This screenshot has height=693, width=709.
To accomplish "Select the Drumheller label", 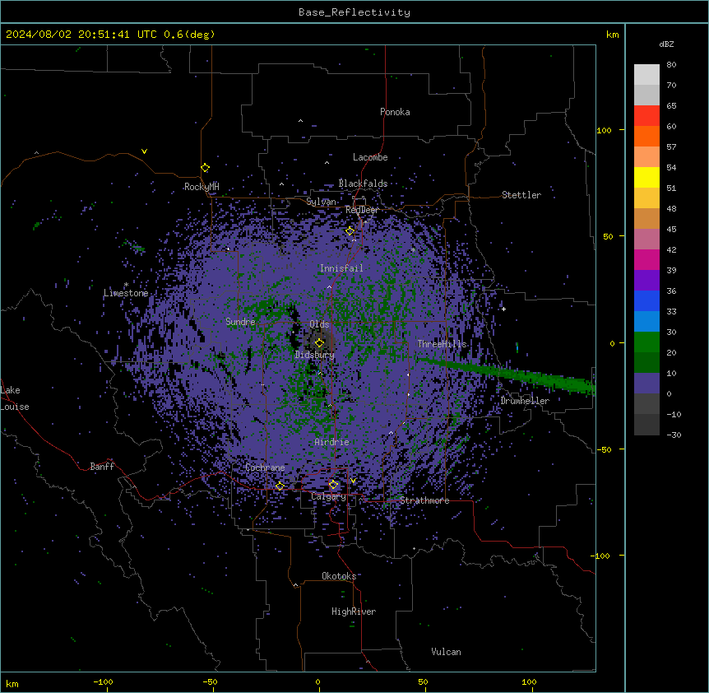I will [525, 401].
